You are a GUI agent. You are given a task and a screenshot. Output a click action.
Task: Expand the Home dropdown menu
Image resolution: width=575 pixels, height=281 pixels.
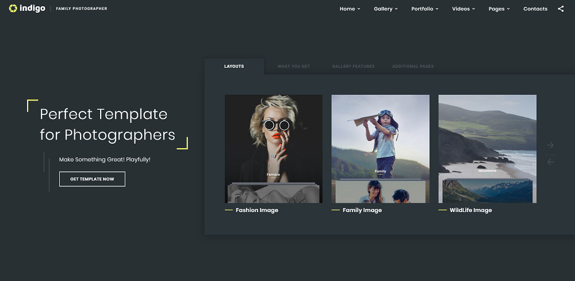[350, 9]
